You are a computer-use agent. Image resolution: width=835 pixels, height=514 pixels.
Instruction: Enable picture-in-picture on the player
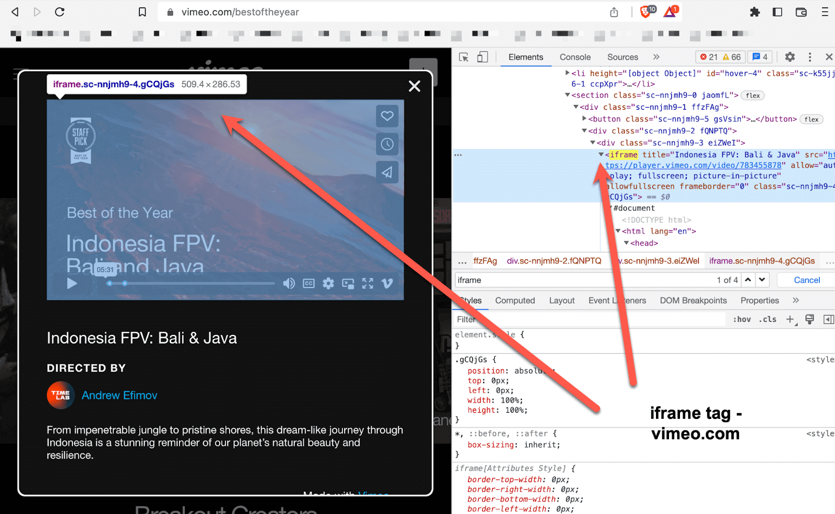(348, 284)
